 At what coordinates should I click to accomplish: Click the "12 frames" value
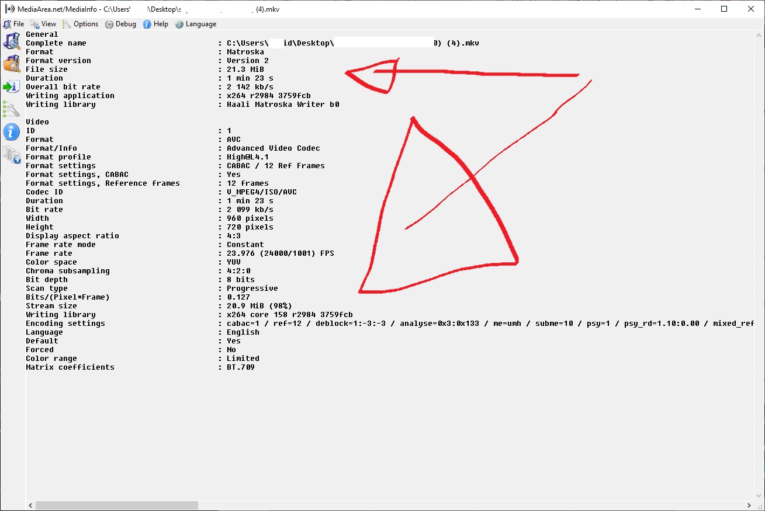(x=248, y=183)
